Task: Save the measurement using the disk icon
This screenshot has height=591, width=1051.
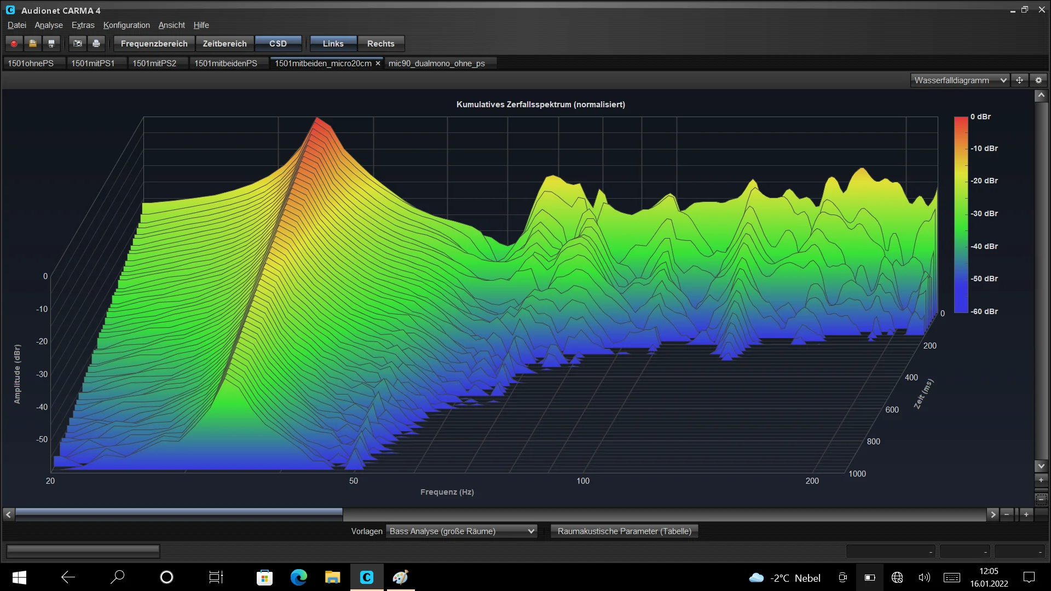Action: click(51, 44)
